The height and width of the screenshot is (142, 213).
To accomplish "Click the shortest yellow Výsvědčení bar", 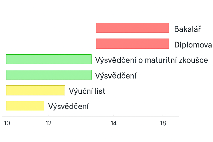I will click(x=25, y=106).
